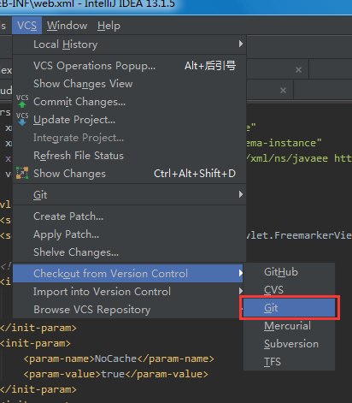Choose TFS in checkout submenu
Image resolution: width=352 pixels, height=403 pixels.
(289, 362)
